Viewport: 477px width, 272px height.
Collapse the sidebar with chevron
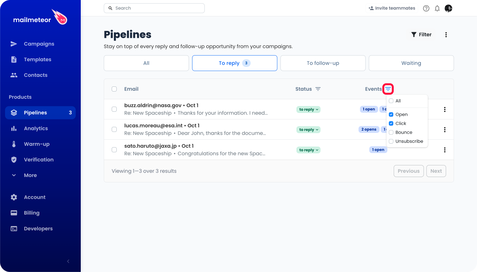click(x=68, y=261)
